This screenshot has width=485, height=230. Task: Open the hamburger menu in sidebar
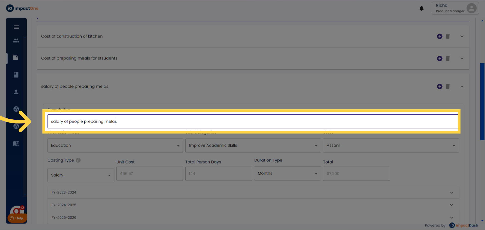coord(16,27)
